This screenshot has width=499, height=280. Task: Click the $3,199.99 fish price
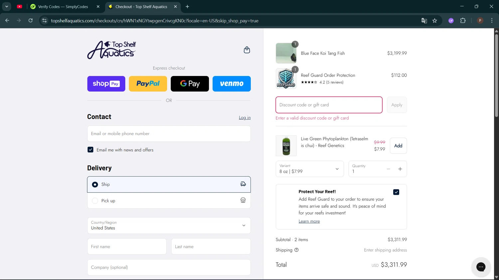397,53
